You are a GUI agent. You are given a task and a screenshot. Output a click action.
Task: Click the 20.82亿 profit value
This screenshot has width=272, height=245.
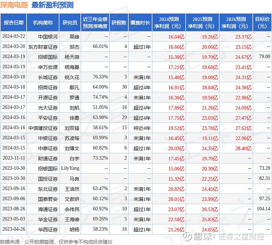click(x=176, y=189)
